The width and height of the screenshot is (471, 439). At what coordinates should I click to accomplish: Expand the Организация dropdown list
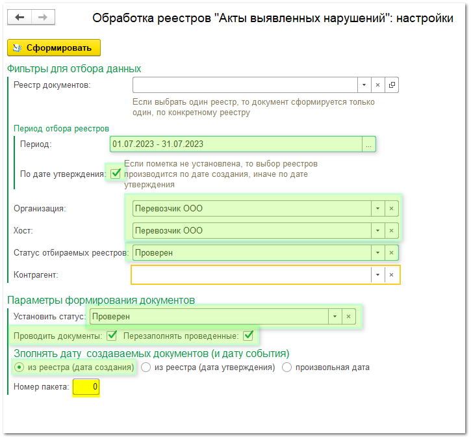[x=377, y=209]
